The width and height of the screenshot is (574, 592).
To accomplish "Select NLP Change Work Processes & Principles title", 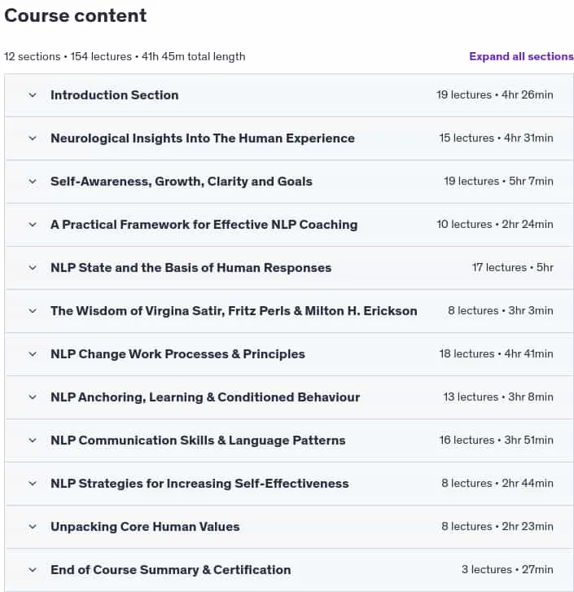I will (x=177, y=354).
